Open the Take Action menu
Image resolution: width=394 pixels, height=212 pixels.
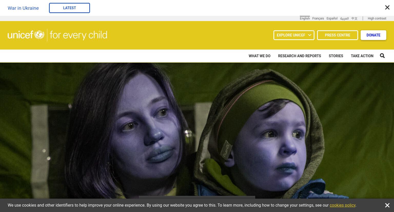tap(362, 56)
